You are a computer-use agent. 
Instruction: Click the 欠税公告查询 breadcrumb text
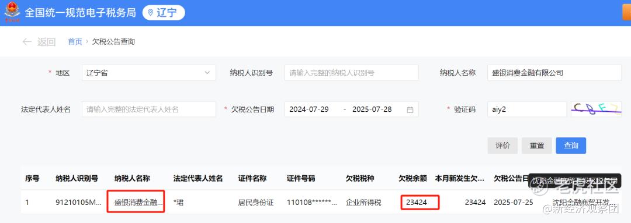click(x=113, y=42)
